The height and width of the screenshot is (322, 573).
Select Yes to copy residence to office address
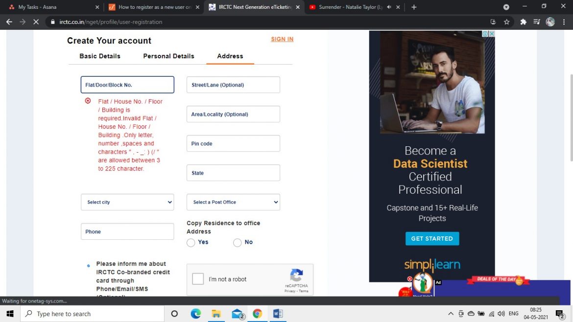pos(191,243)
